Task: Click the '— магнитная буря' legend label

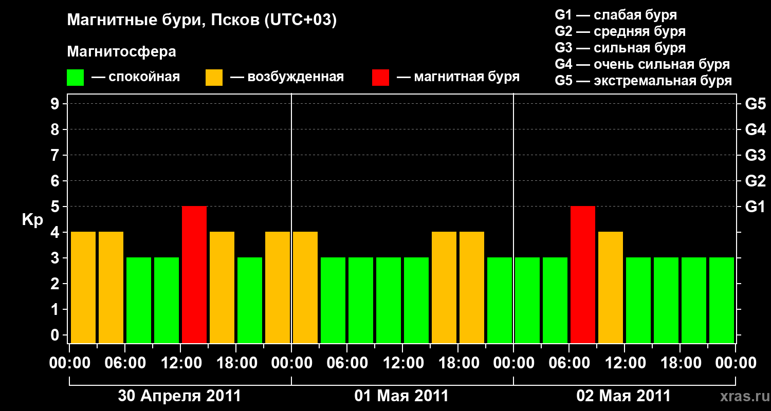Action: (458, 77)
